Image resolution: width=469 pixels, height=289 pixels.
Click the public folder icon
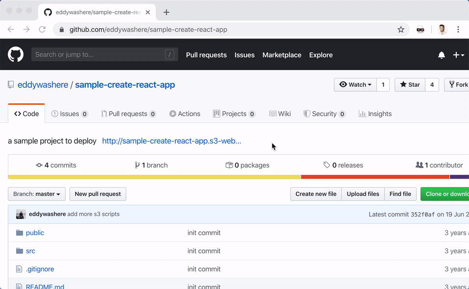coord(20,233)
